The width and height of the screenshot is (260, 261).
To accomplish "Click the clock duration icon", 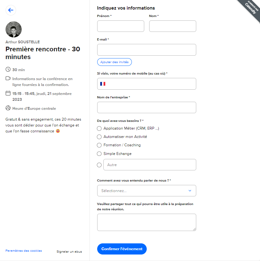I will tap(8, 70).
